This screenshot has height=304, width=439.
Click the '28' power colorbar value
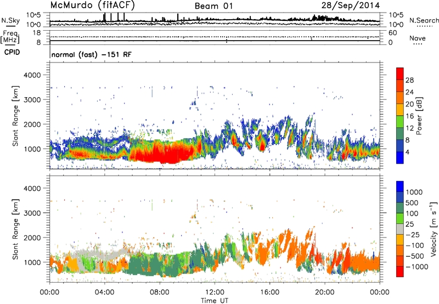[409, 80]
